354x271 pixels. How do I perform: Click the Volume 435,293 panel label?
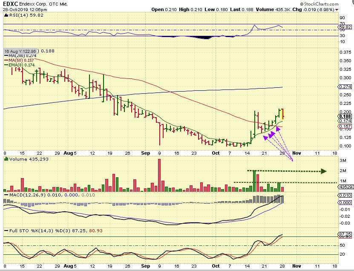[29, 159]
